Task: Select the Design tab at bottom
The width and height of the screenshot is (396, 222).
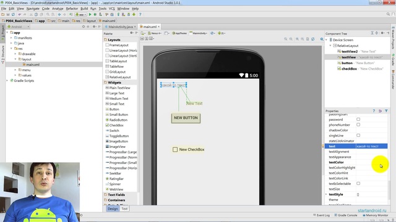Action: point(113,208)
